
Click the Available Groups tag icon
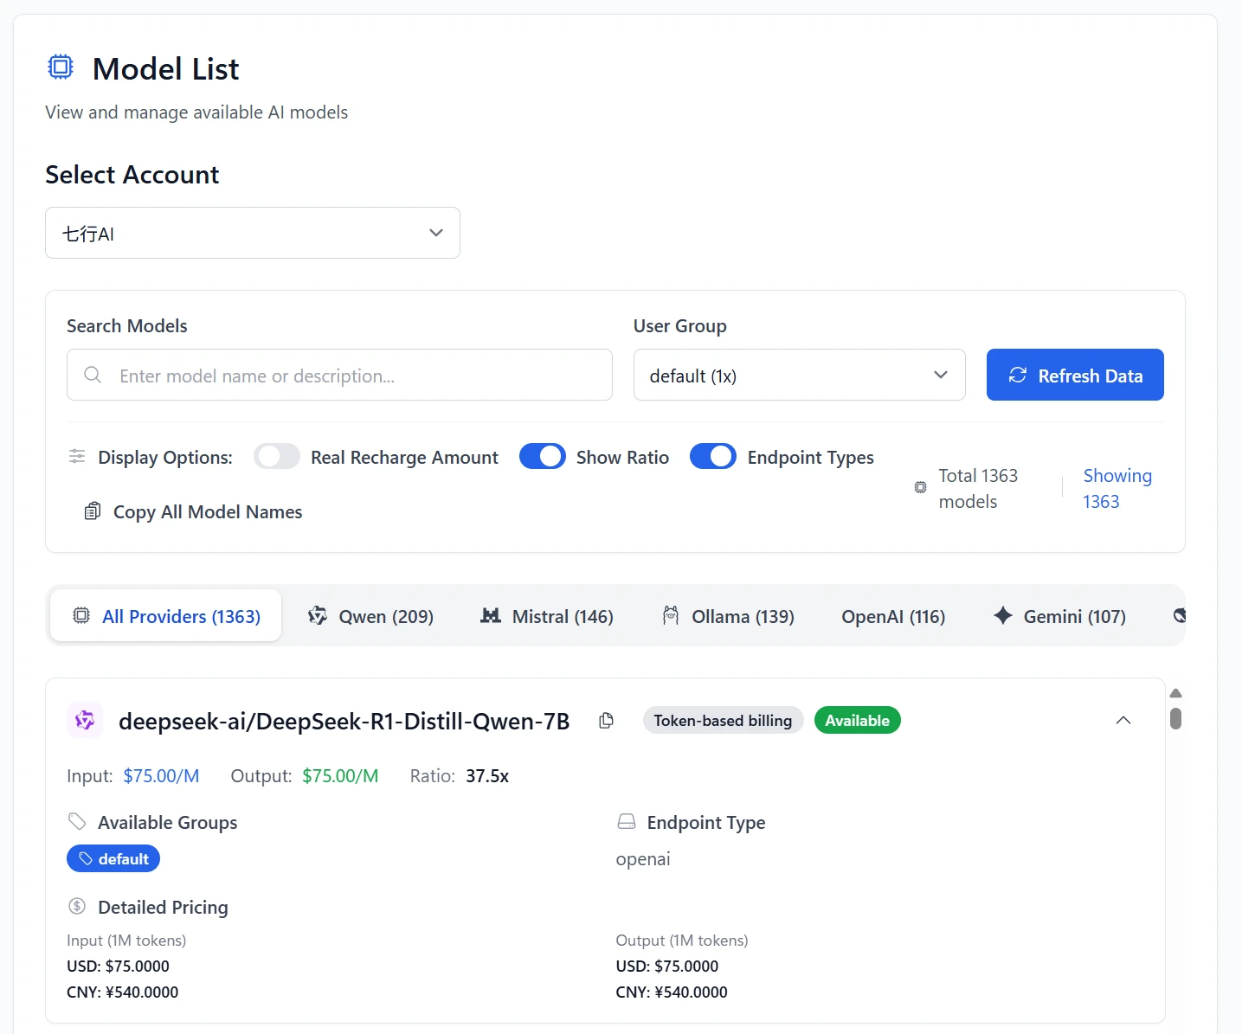tap(77, 821)
